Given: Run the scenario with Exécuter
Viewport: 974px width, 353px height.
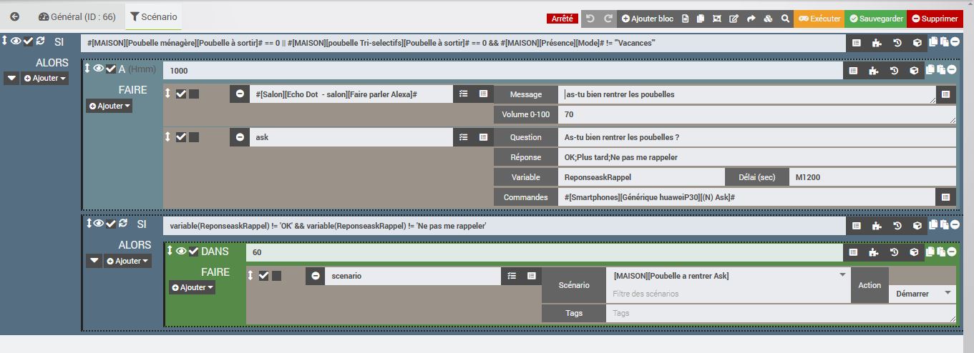Looking at the screenshot, I should tap(819, 19).
